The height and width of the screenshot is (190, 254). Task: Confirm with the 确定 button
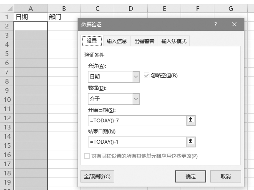[191, 176]
